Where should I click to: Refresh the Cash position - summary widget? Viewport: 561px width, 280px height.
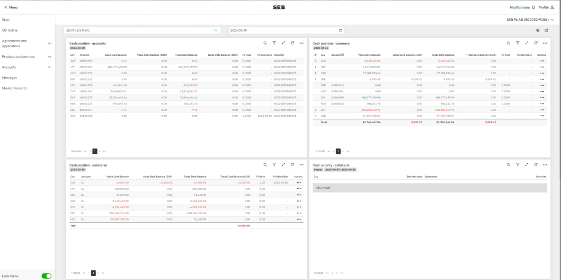tap(536, 43)
